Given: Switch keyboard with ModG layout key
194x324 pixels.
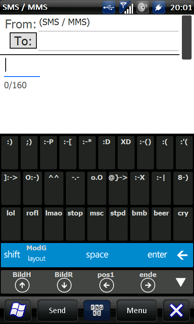Looking at the screenshot, I should click(36, 253).
